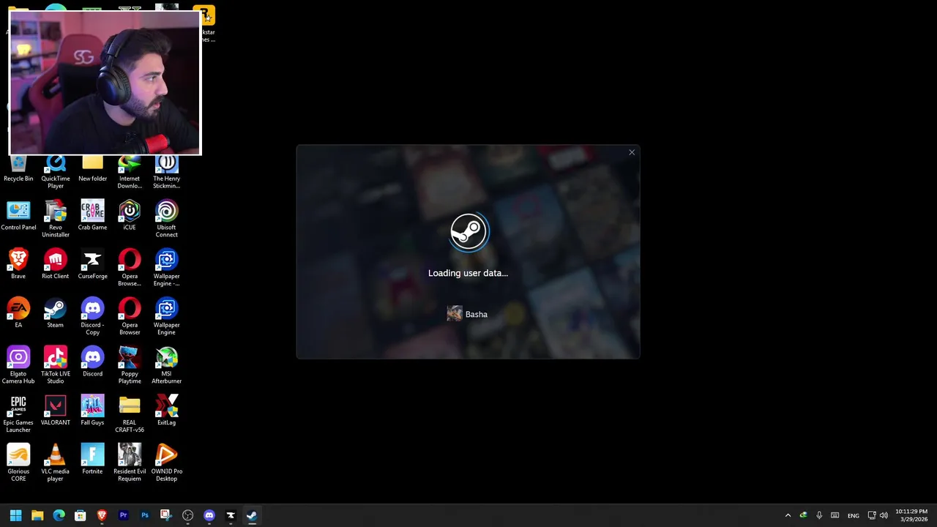Launch the iCUE desktop shortcut
This screenshot has width=937, height=527.
(x=130, y=215)
